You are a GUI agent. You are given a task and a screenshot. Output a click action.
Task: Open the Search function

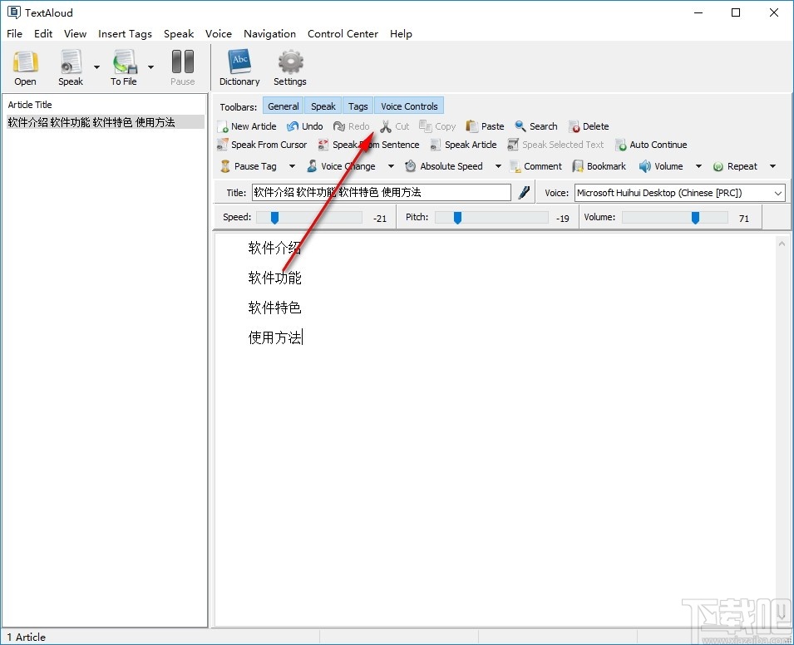535,126
